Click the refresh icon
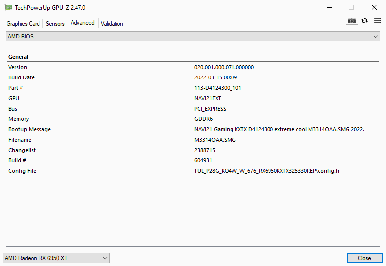The width and height of the screenshot is (386, 266). [365, 21]
